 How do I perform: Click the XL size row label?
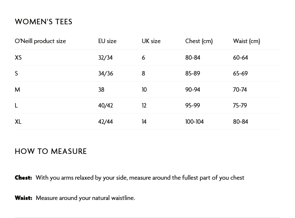[x=18, y=122]
